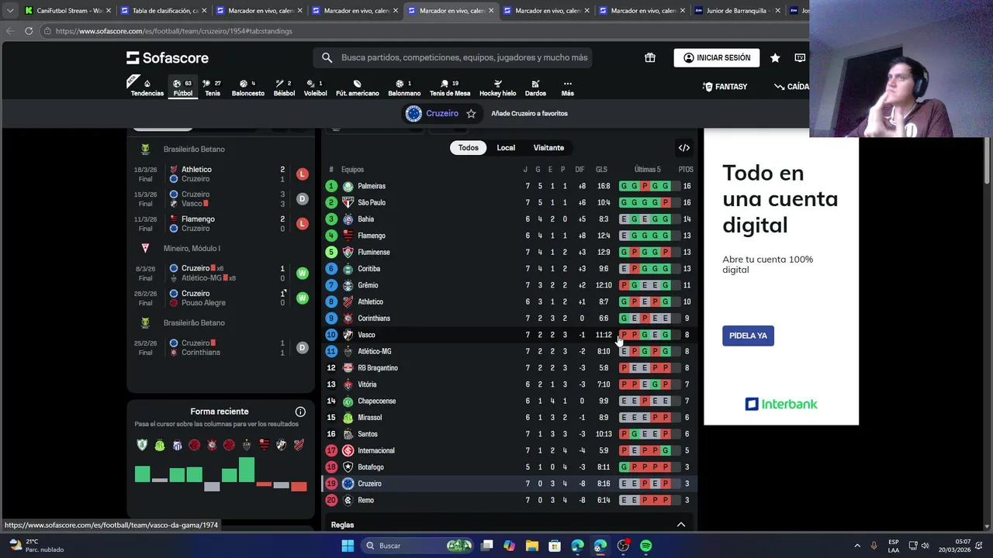Image resolution: width=993 pixels, height=558 pixels.
Task: Select the Todos standings filter
Action: [x=469, y=148]
